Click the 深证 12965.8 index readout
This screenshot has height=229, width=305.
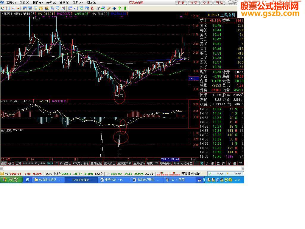[63, 174]
